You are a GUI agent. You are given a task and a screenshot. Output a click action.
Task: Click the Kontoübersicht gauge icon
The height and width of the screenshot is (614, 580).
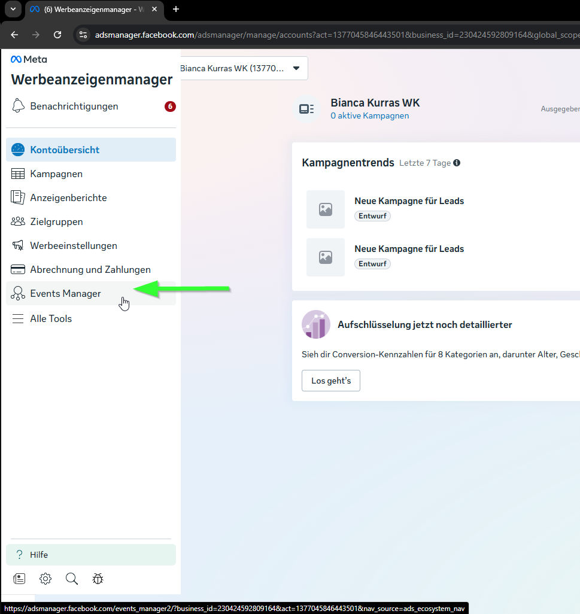pos(18,150)
